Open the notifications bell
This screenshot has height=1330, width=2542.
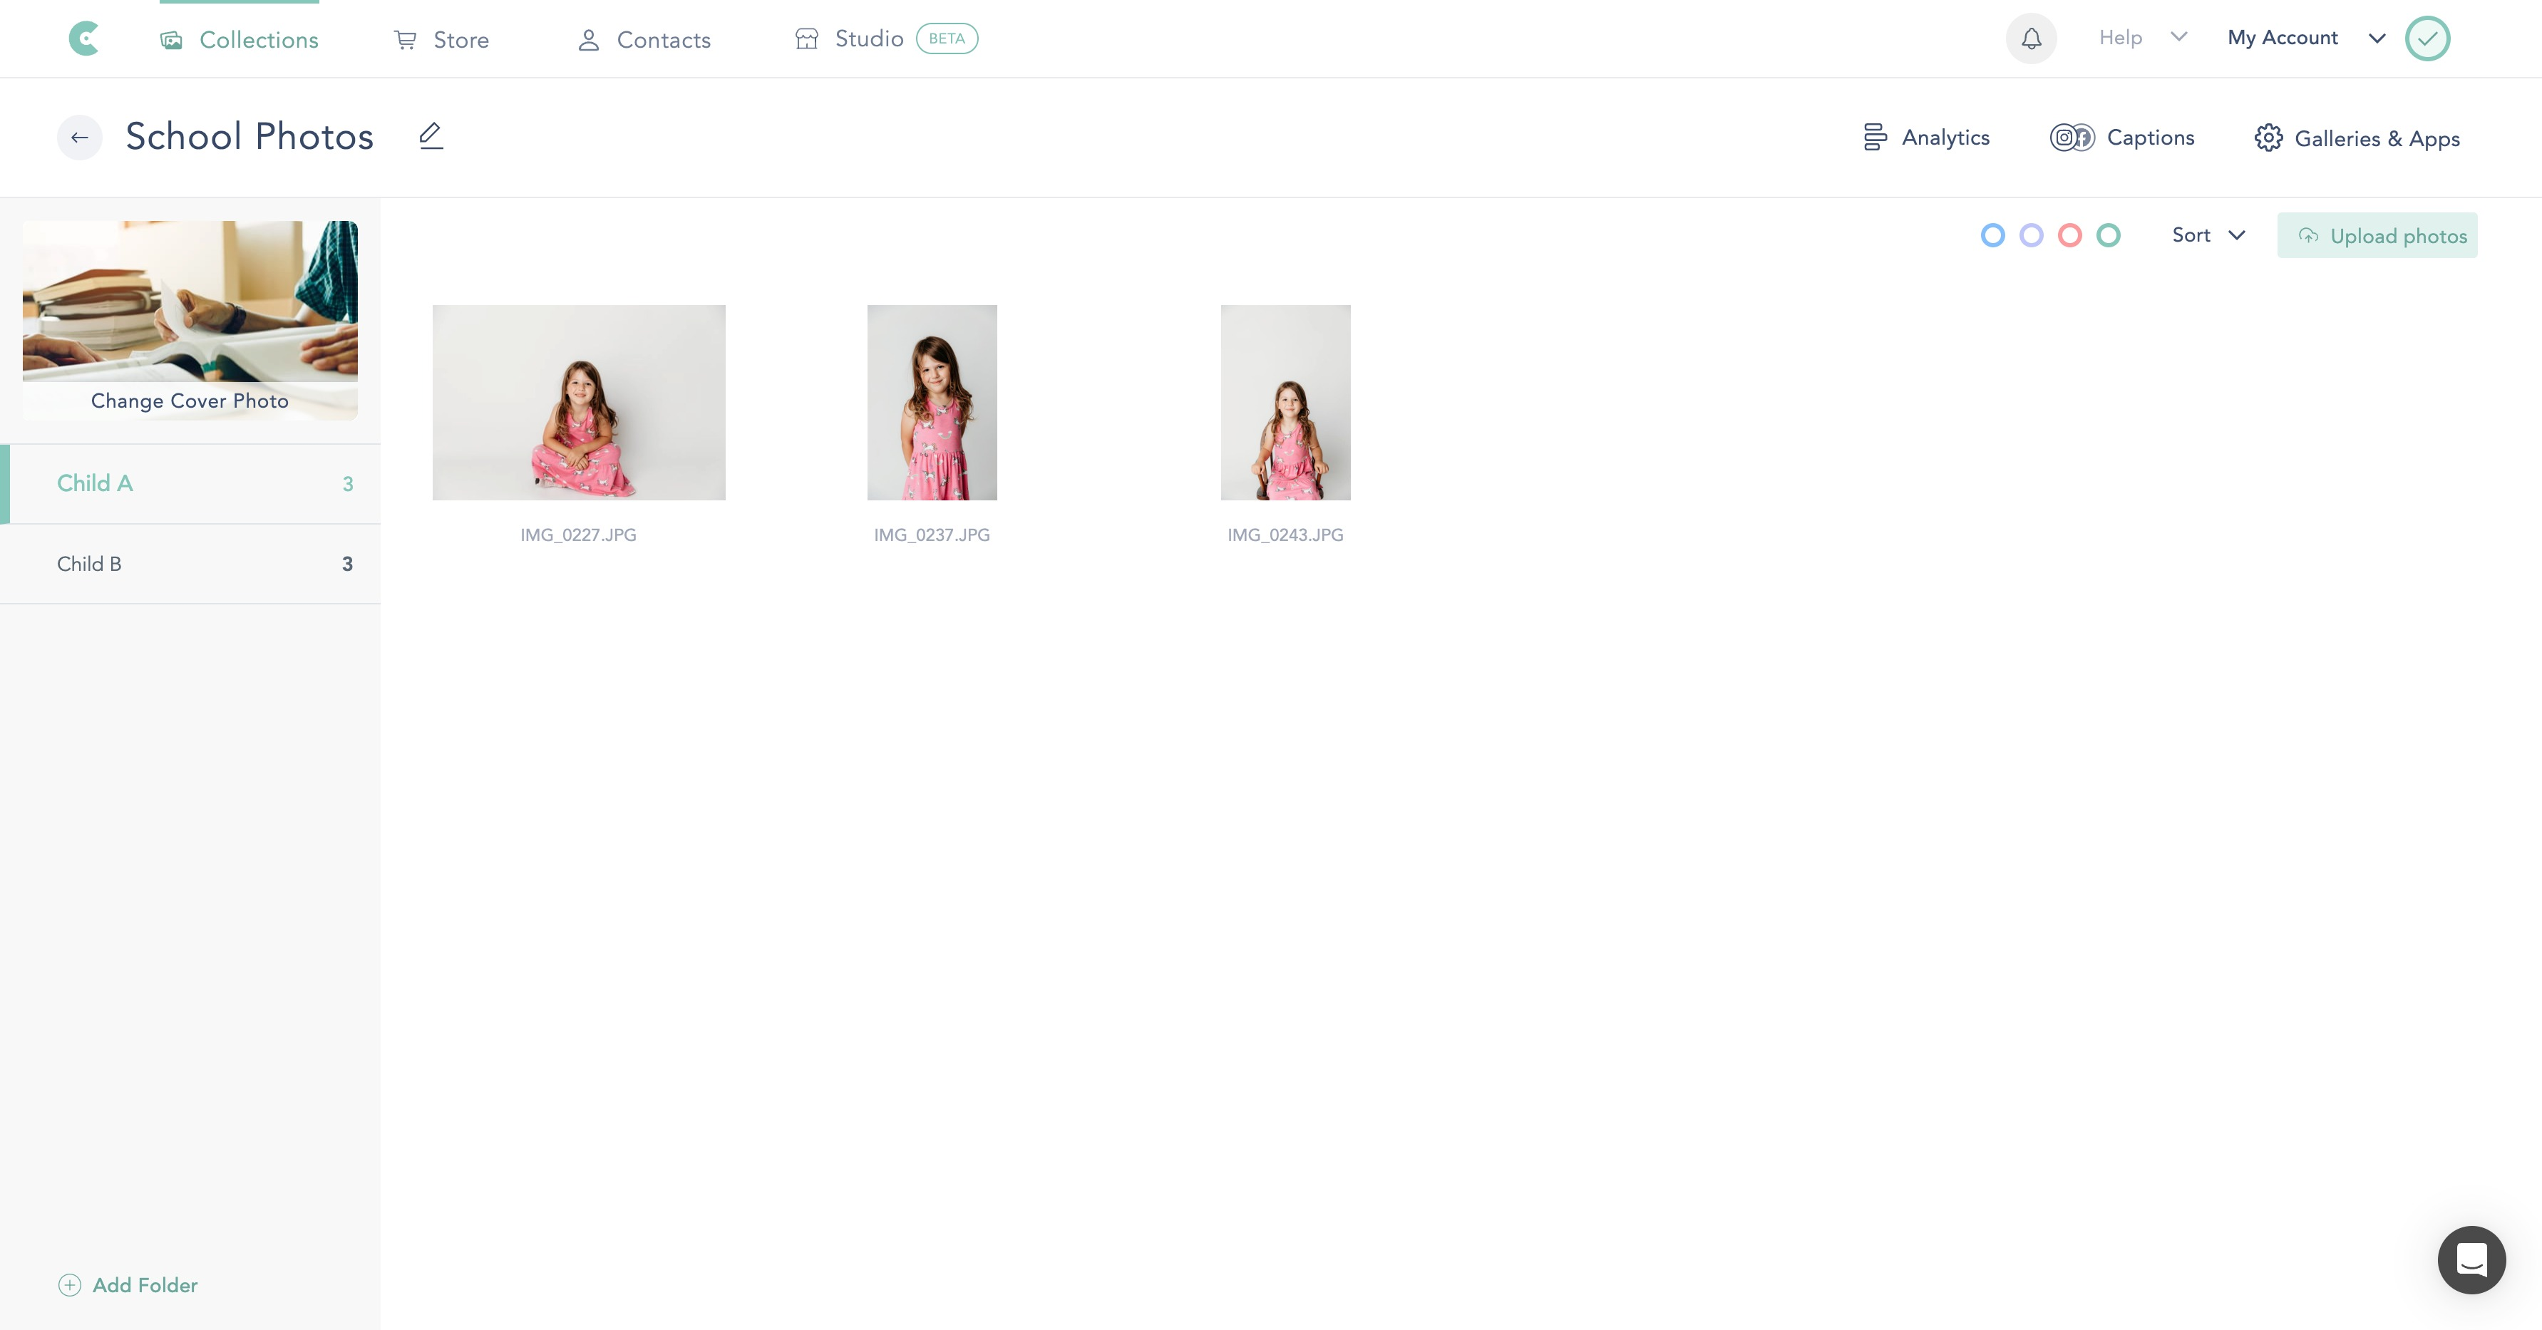pos(2031,38)
